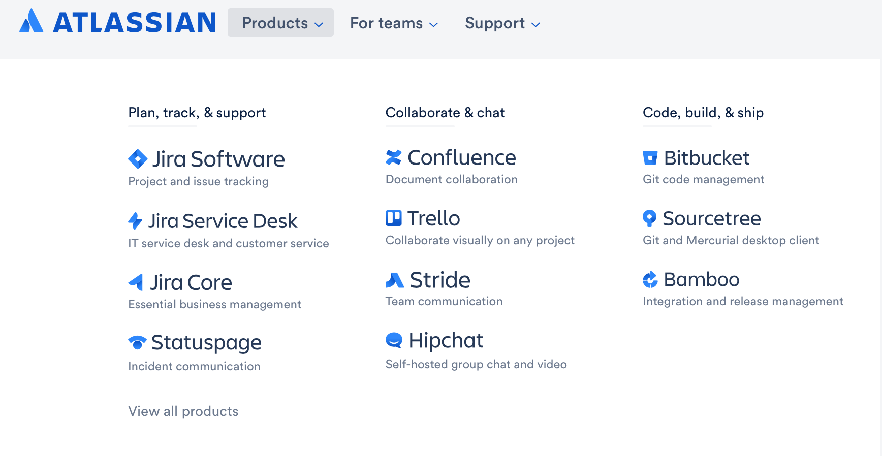Click 'IT service desk and customer service' text
Image resolution: width=882 pixels, height=456 pixels.
[229, 243]
